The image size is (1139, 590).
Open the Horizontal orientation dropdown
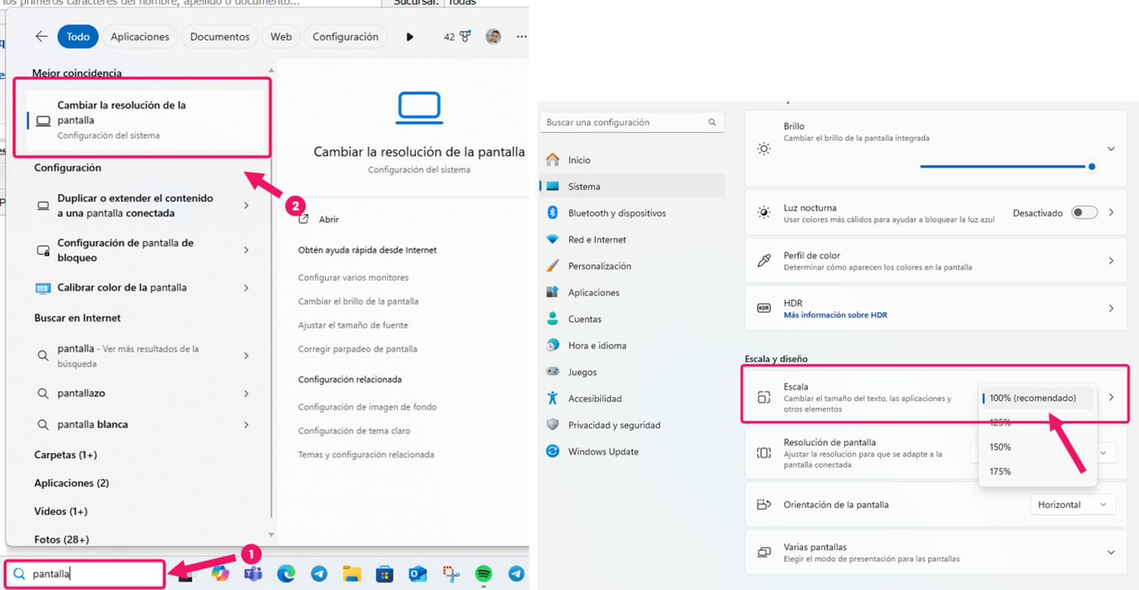coord(1072,505)
